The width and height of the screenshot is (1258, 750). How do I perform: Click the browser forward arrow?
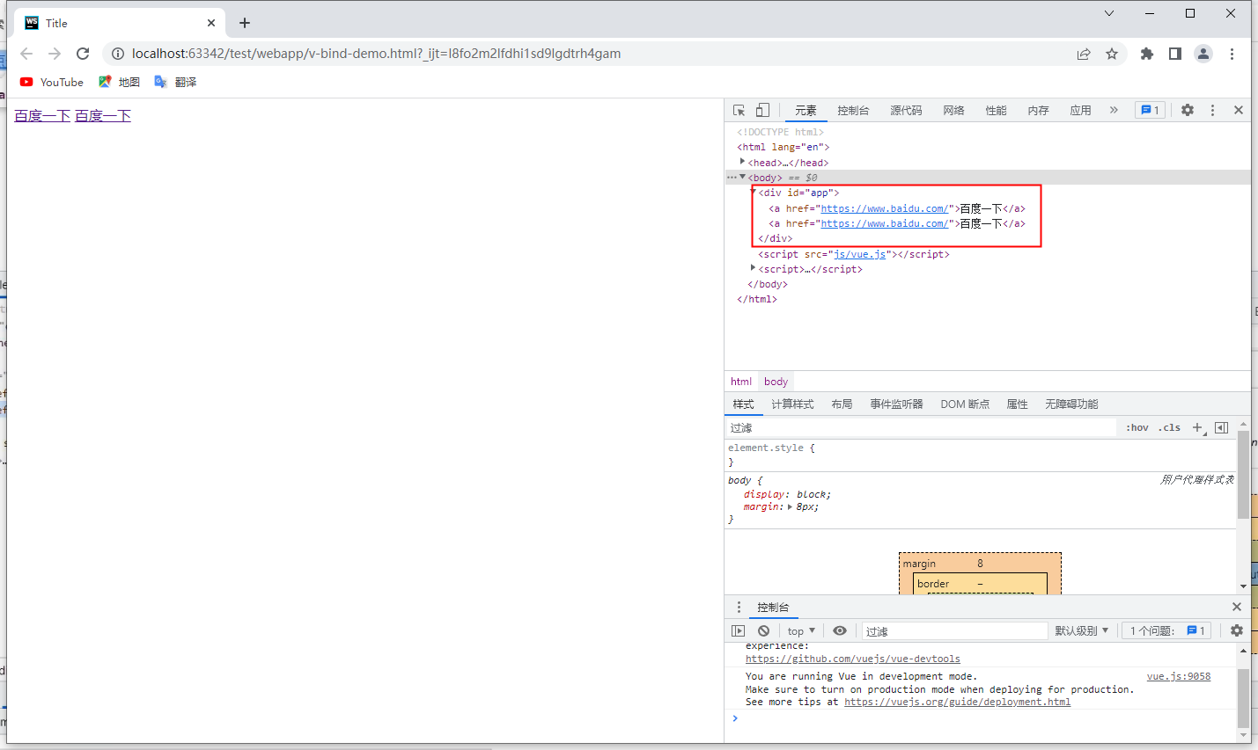tap(55, 54)
